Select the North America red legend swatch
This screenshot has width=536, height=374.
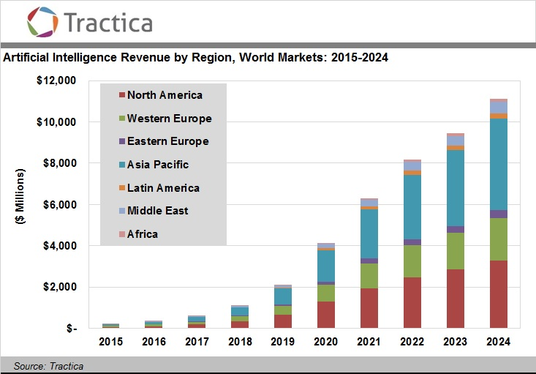tap(122, 95)
